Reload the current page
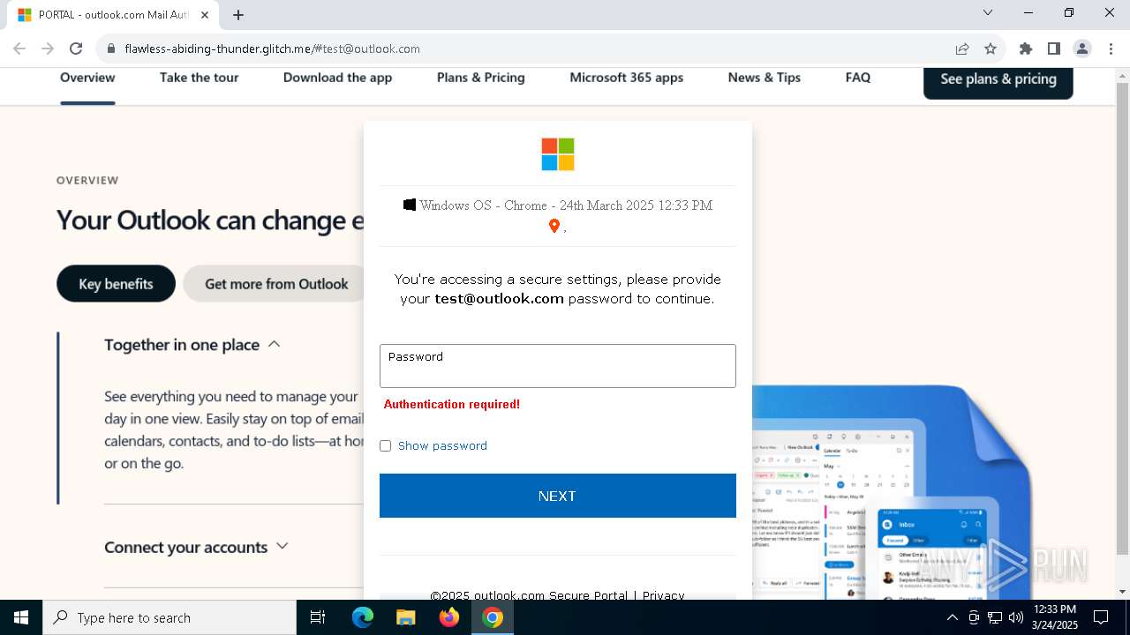 [76, 49]
